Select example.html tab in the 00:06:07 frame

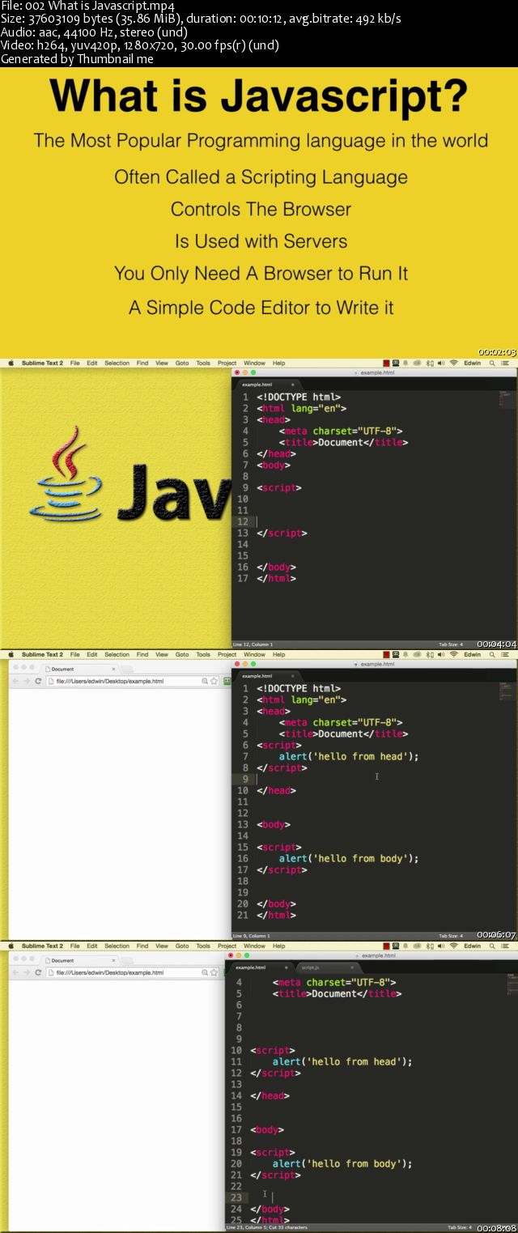[x=266, y=676]
